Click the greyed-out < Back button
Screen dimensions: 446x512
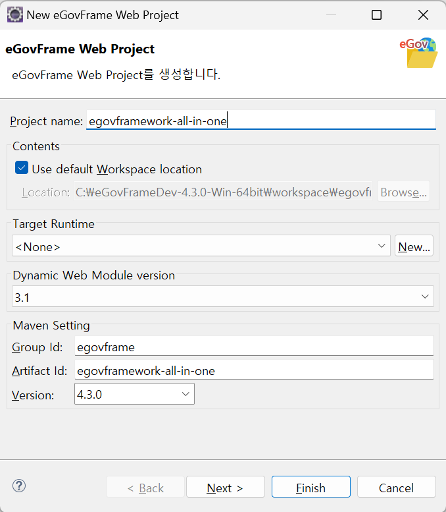[x=145, y=488]
